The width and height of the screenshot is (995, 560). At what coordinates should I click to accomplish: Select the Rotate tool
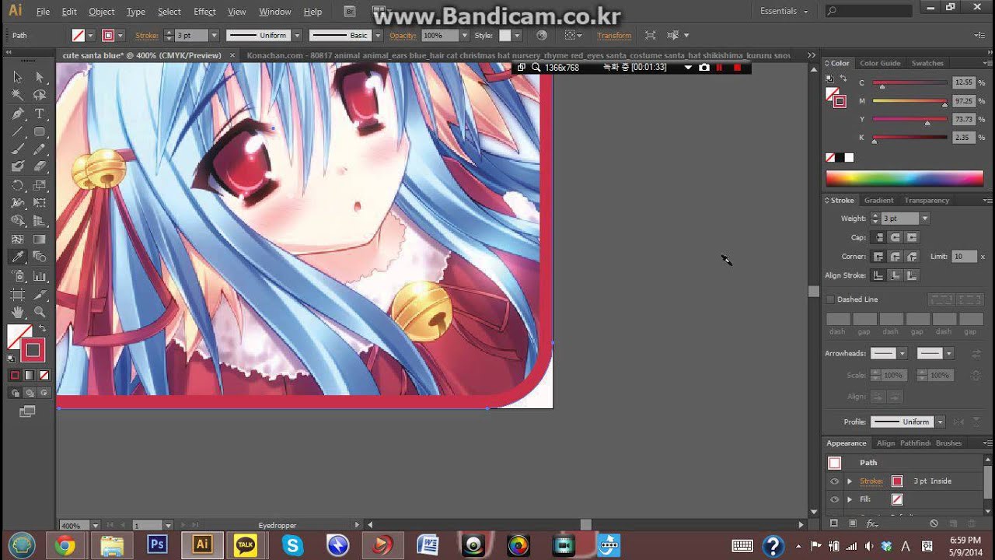coord(17,185)
